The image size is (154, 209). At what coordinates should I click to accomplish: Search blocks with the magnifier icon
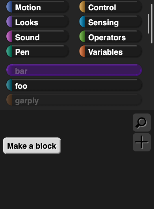pos(142,123)
